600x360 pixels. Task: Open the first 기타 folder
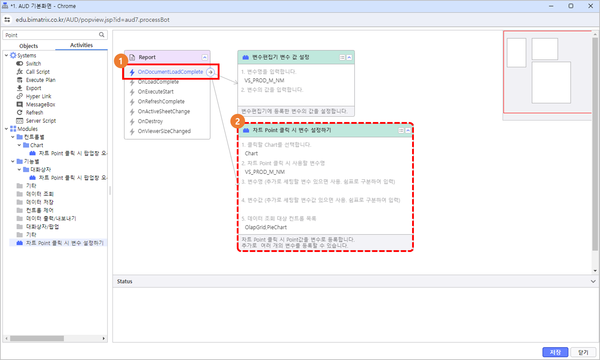(31, 186)
